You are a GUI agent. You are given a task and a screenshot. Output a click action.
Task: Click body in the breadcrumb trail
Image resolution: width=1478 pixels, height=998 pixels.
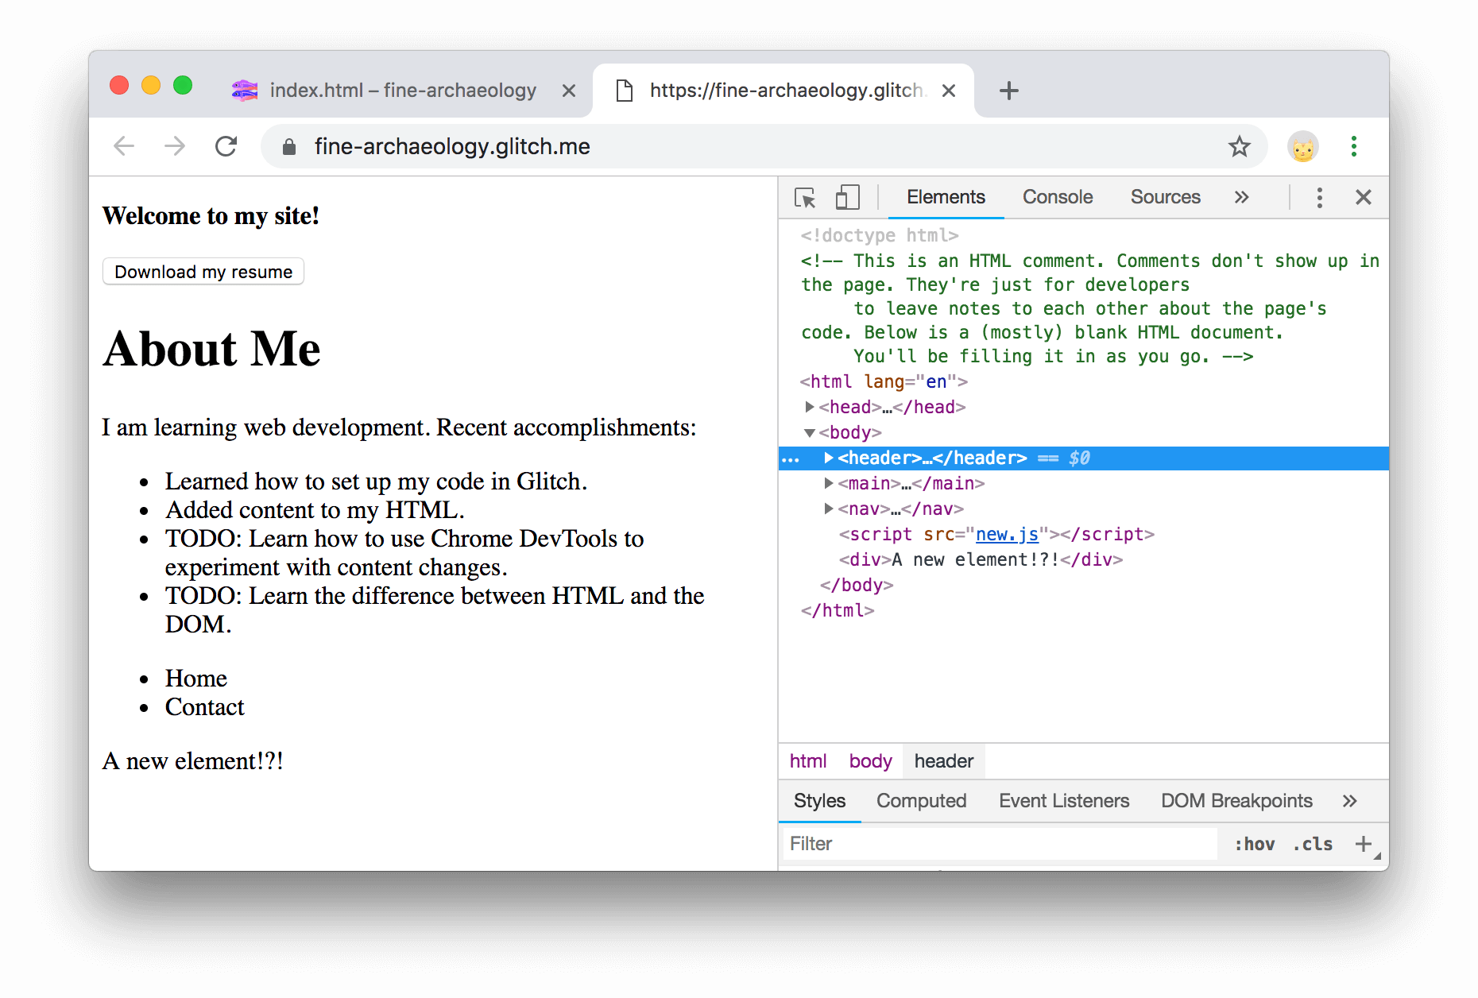point(870,761)
